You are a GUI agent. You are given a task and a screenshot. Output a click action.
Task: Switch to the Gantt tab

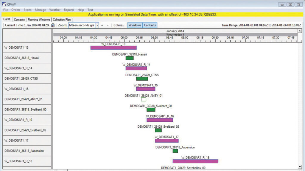[7, 19]
